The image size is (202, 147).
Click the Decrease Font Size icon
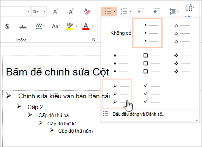click(71, 11)
